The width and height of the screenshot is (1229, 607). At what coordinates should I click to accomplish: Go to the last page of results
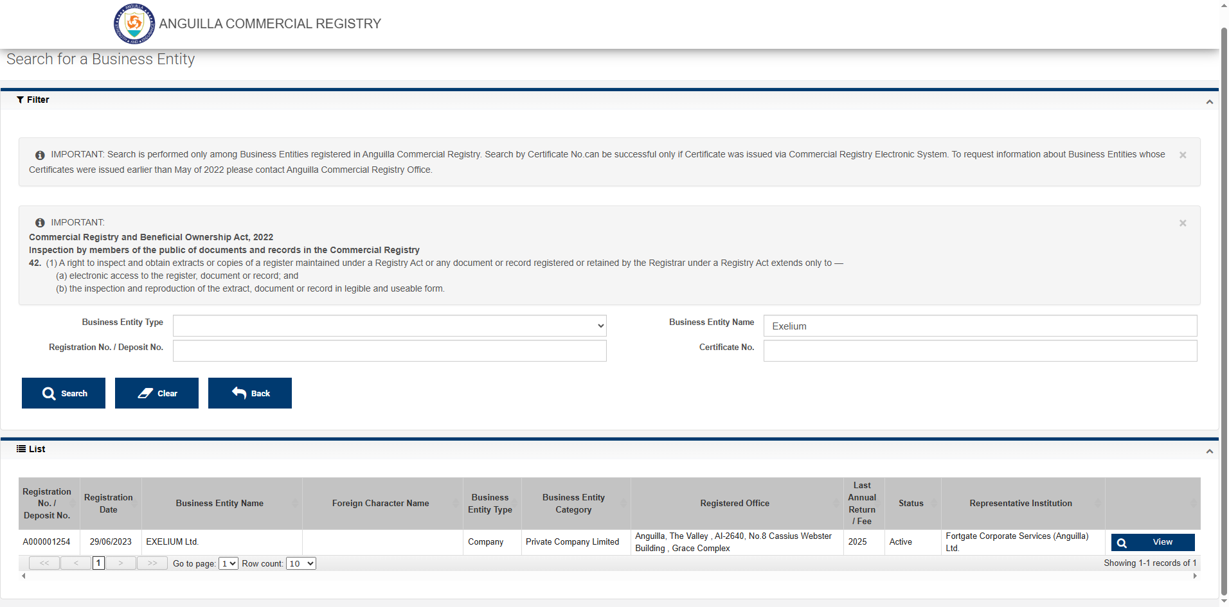152,563
